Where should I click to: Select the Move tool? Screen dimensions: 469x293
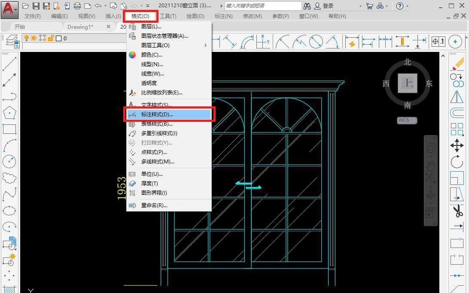pos(457,145)
